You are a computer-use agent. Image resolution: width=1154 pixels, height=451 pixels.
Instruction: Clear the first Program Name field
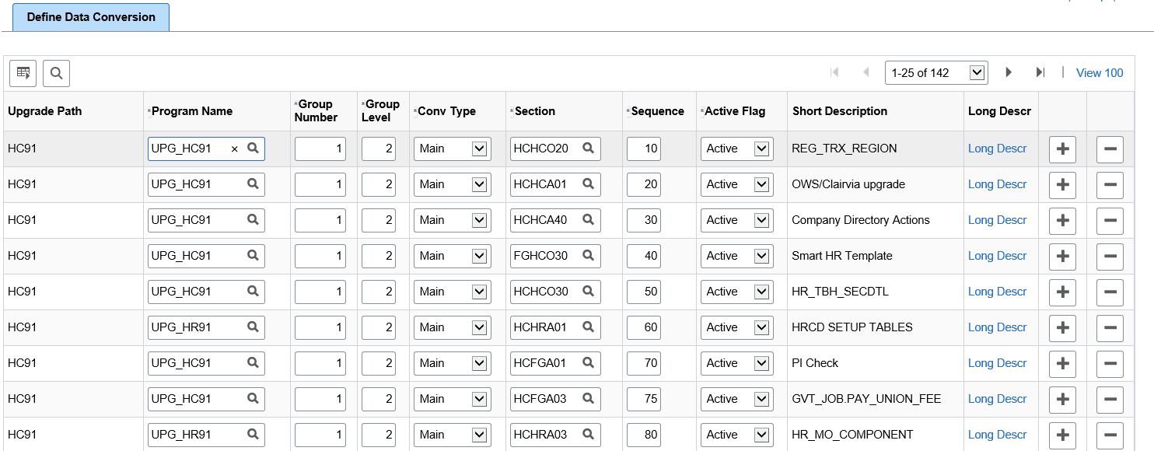click(x=236, y=149)
